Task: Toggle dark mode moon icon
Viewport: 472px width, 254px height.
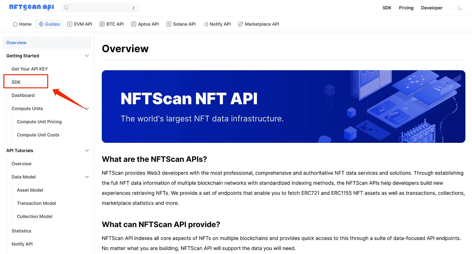Action: tap(460, 8)
